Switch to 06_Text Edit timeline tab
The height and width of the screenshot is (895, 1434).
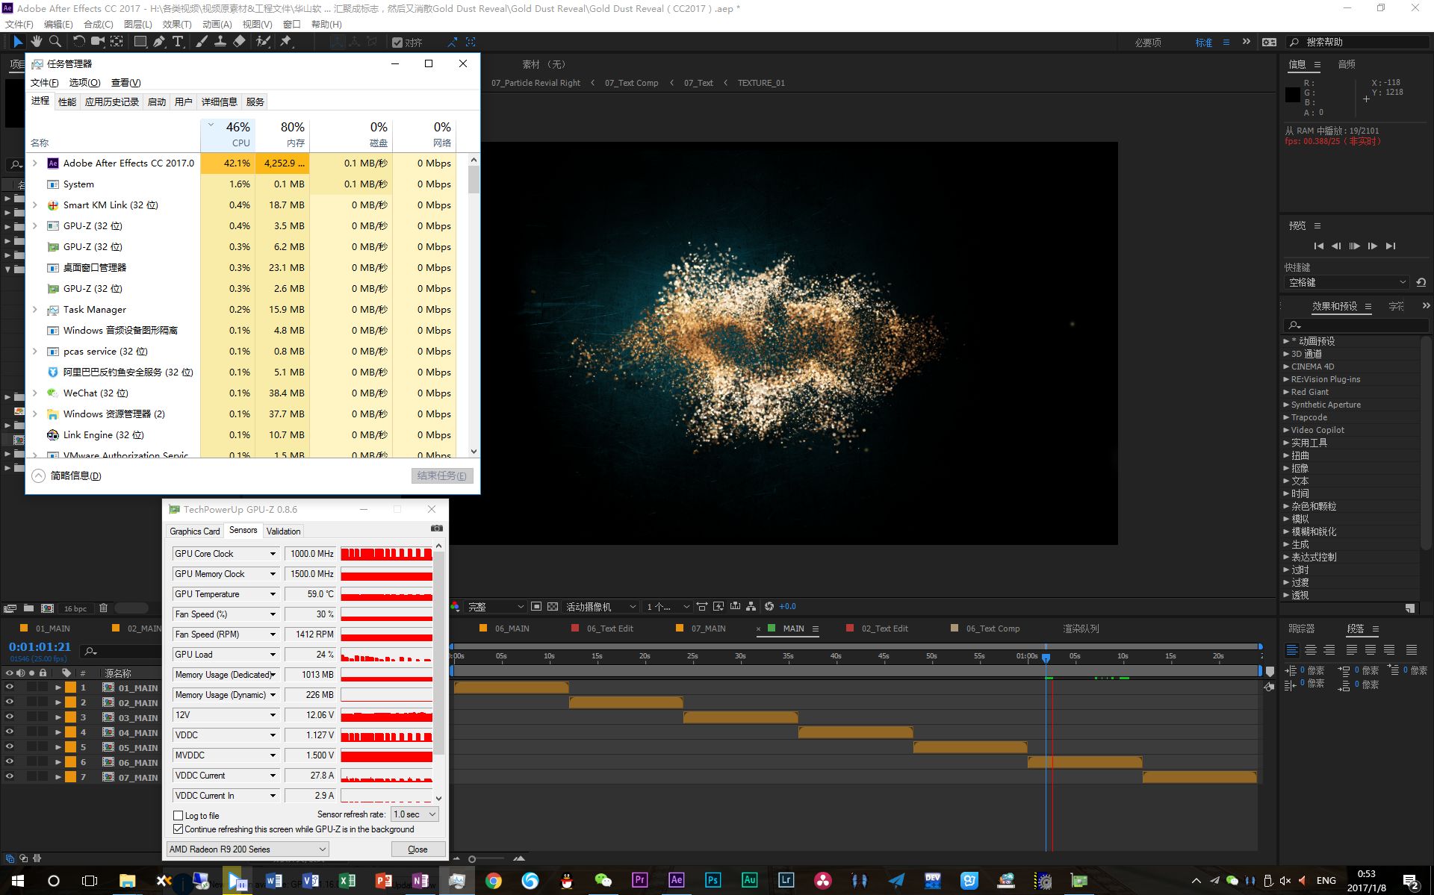click(x=609, y=629)
